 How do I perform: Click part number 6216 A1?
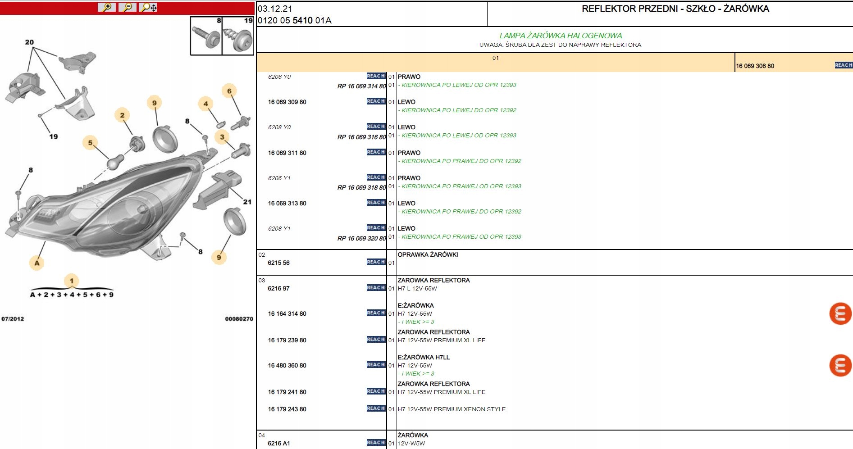coord(279,444)
